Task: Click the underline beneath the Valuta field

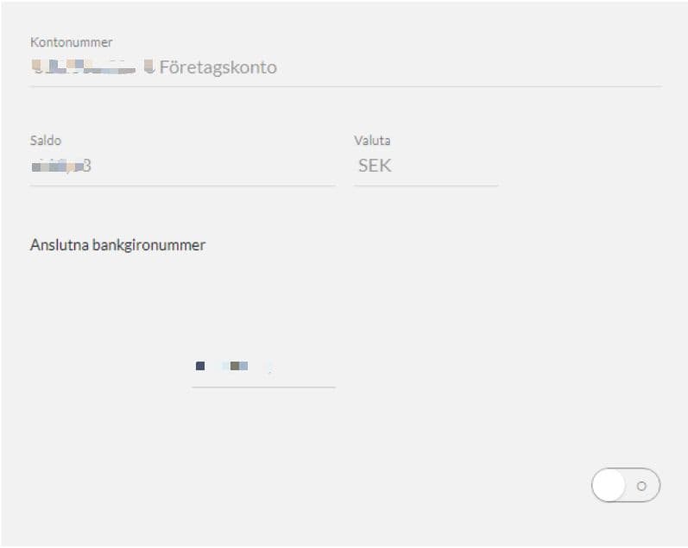Action: [426, 186]
